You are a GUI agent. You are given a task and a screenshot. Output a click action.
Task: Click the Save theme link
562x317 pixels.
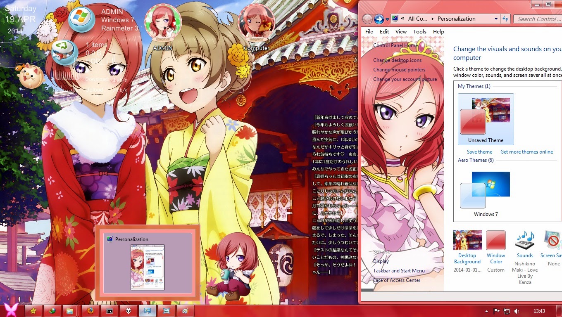(479, 152)
